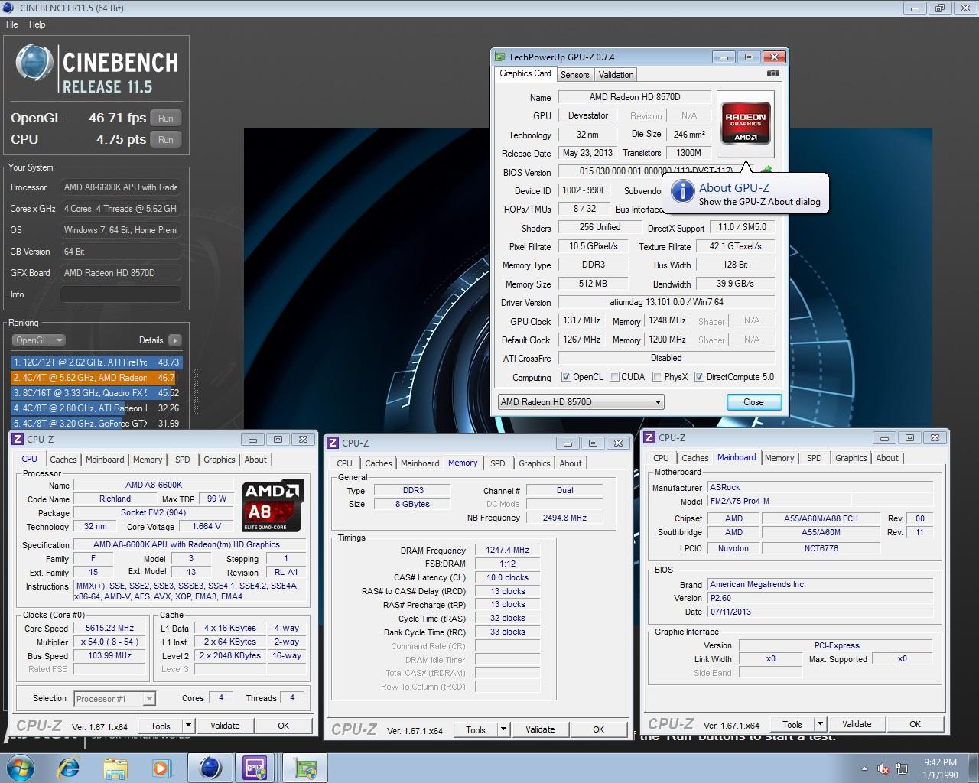
Task: Open Windows Media Player taskbar icon
Action: click(x=161, y=768)
